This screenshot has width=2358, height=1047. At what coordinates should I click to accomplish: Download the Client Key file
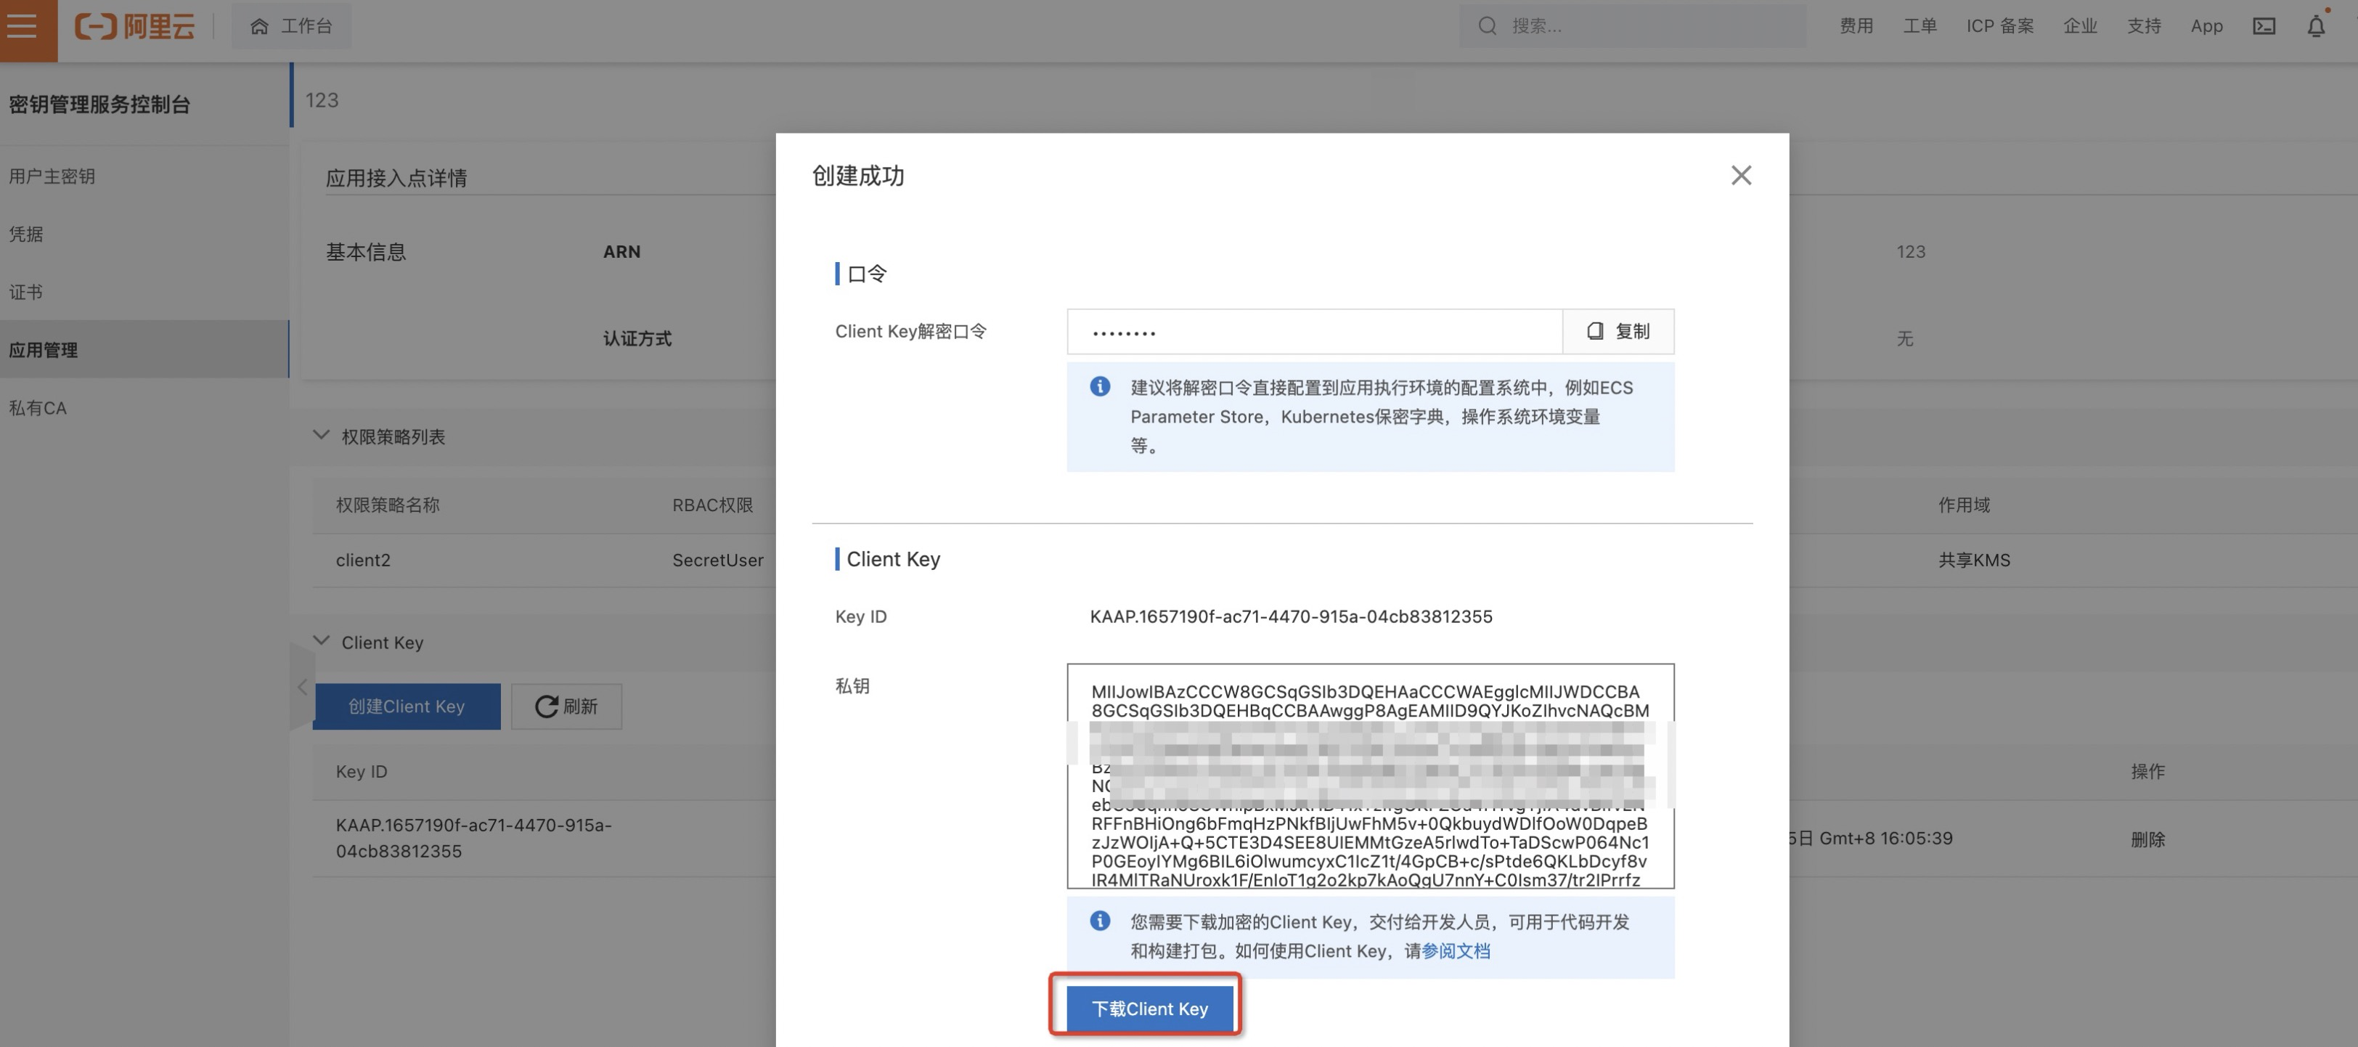pos(1149,1008)
